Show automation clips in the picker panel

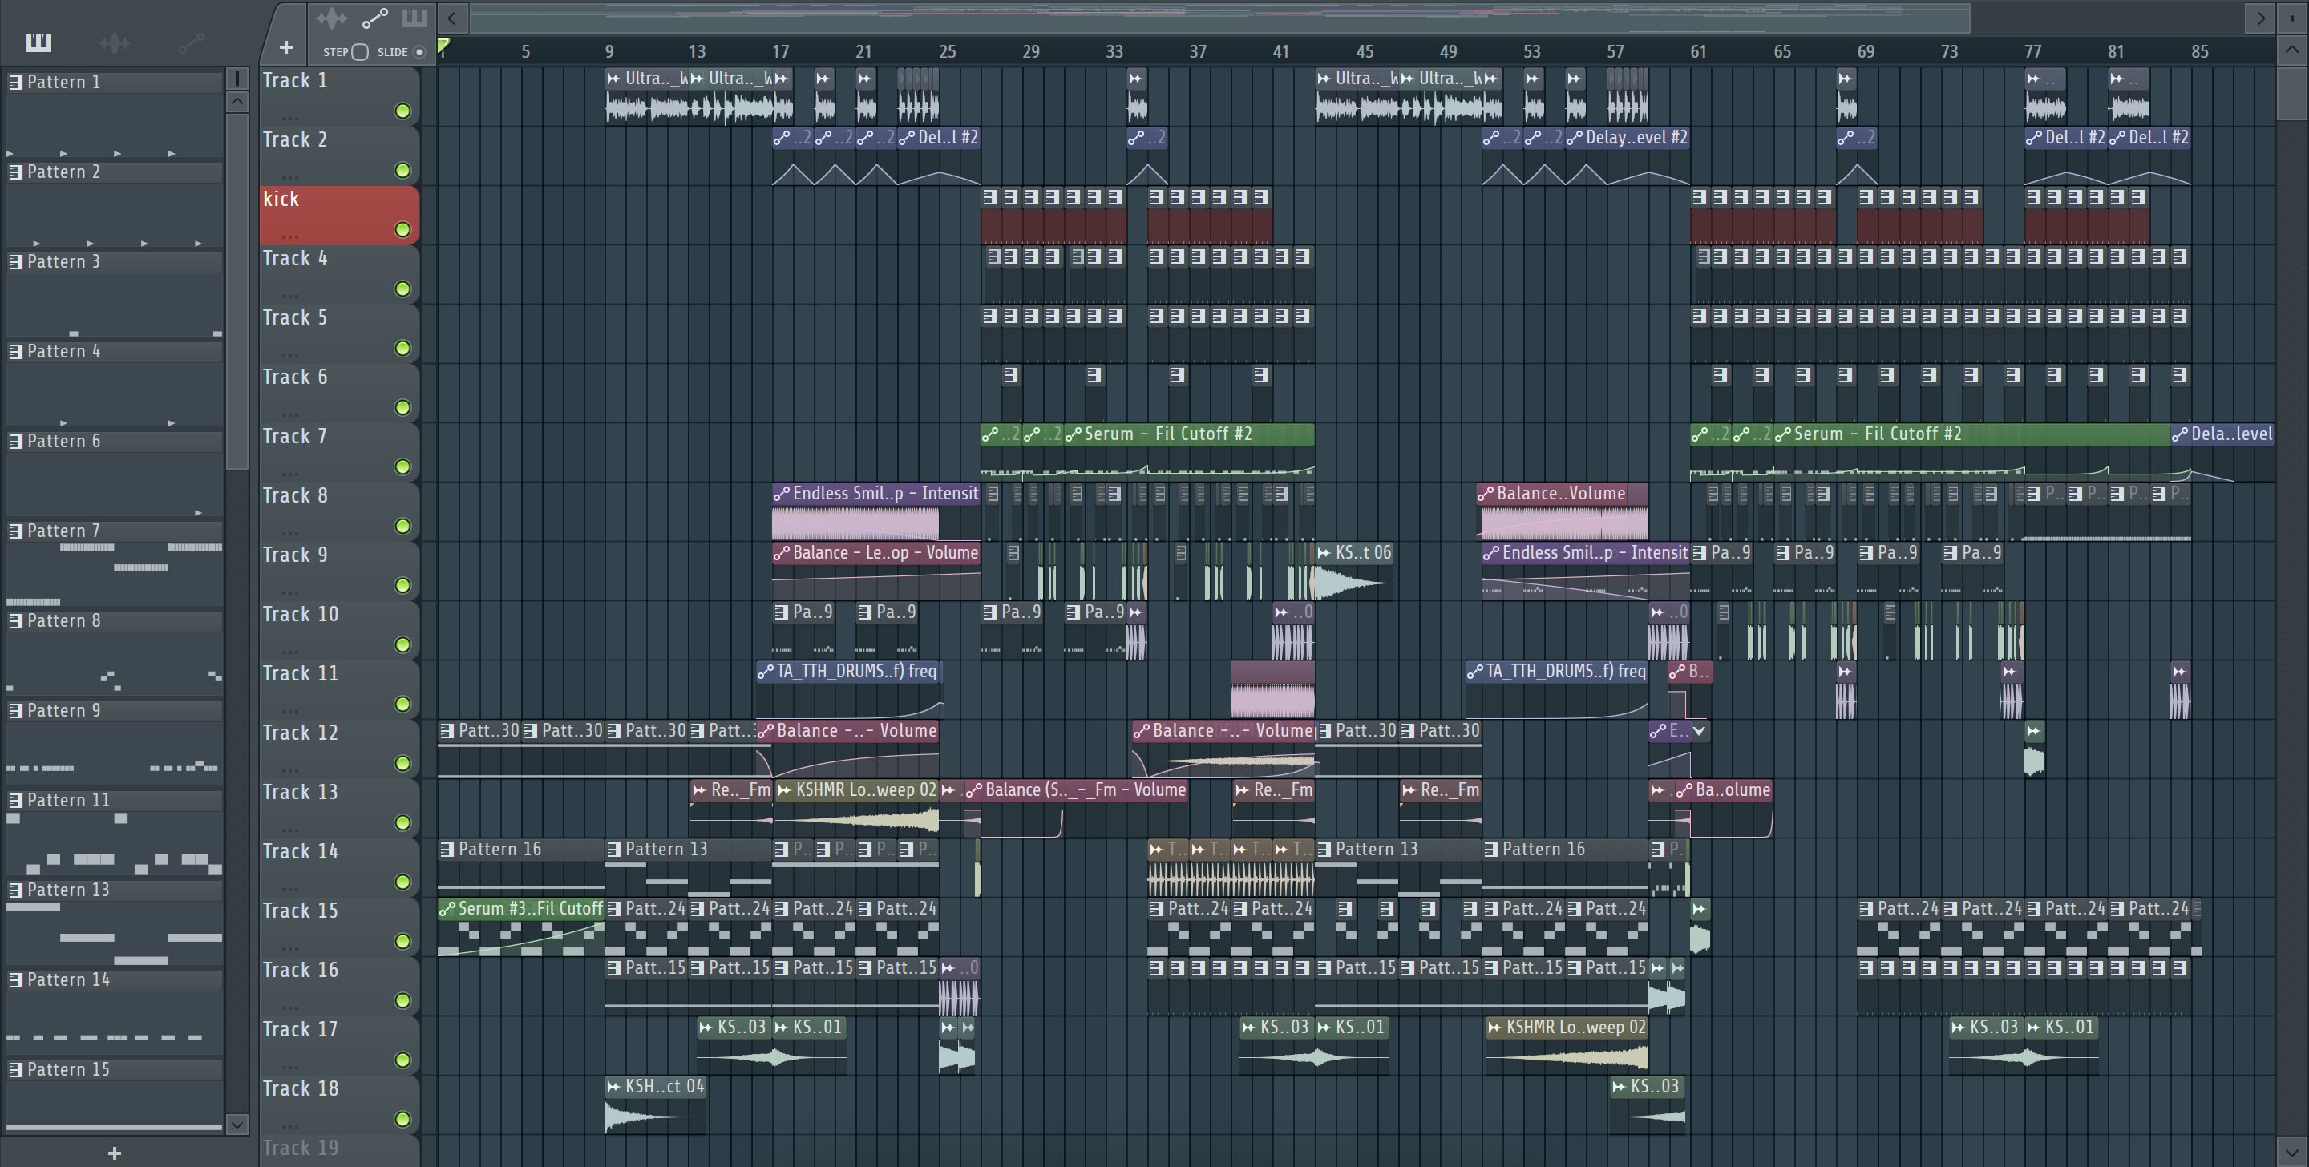pyautogui.click(x=191, y=42)
